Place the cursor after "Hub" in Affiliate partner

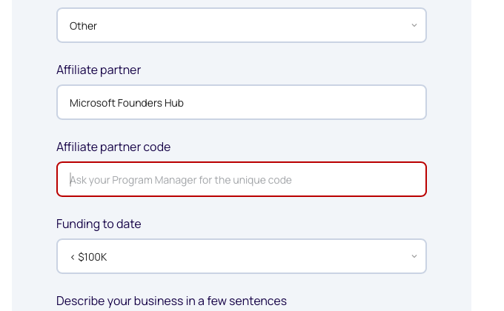coord(185,103)
